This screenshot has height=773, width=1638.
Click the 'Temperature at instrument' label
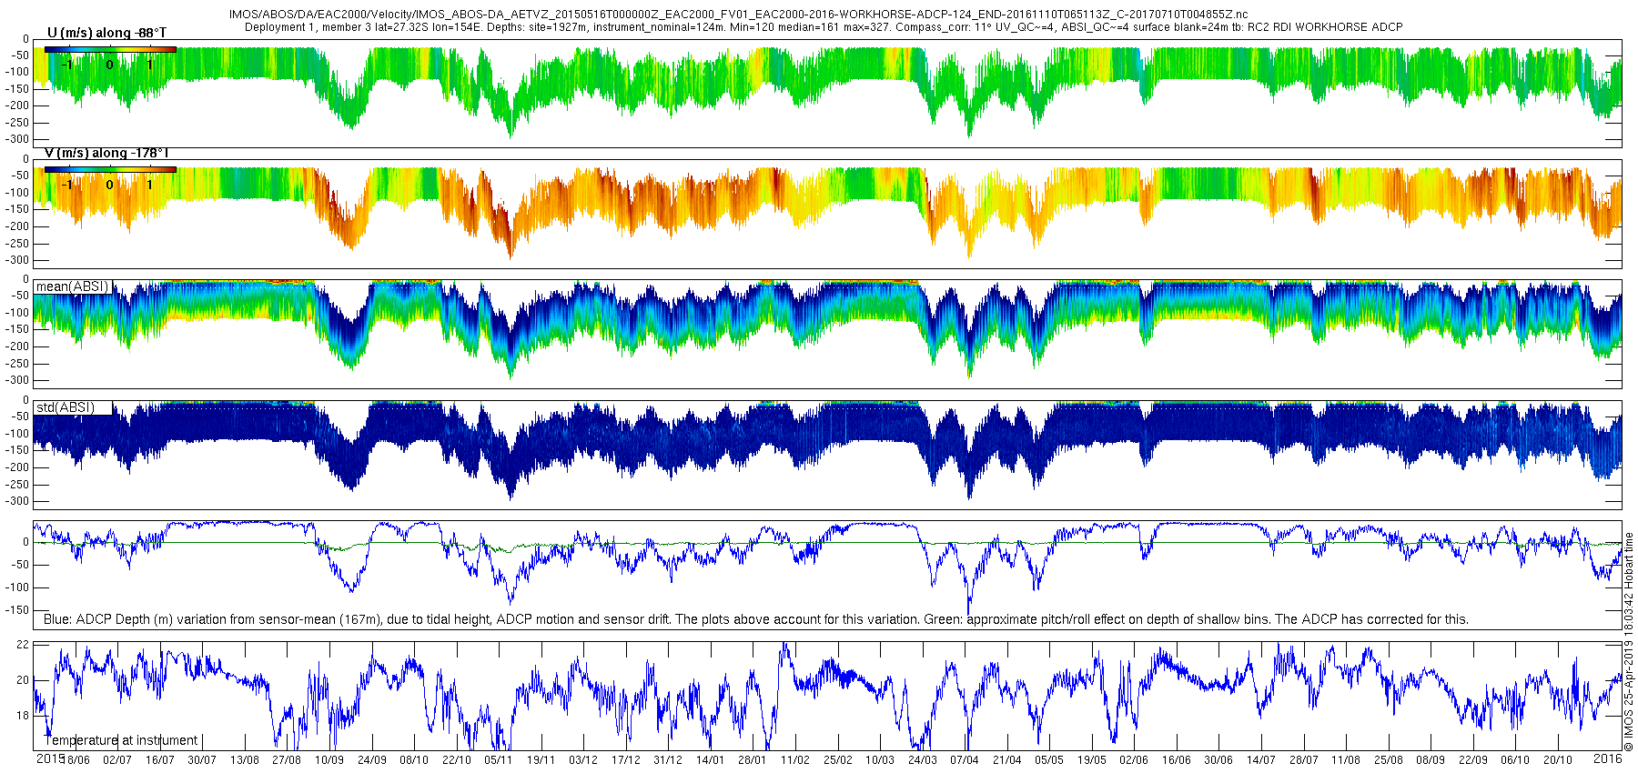[121, 740]
